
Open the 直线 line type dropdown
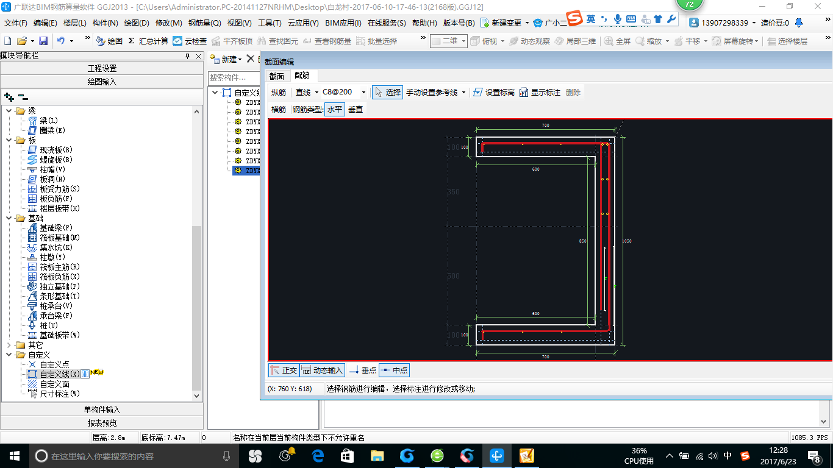[x=316, y=93]
